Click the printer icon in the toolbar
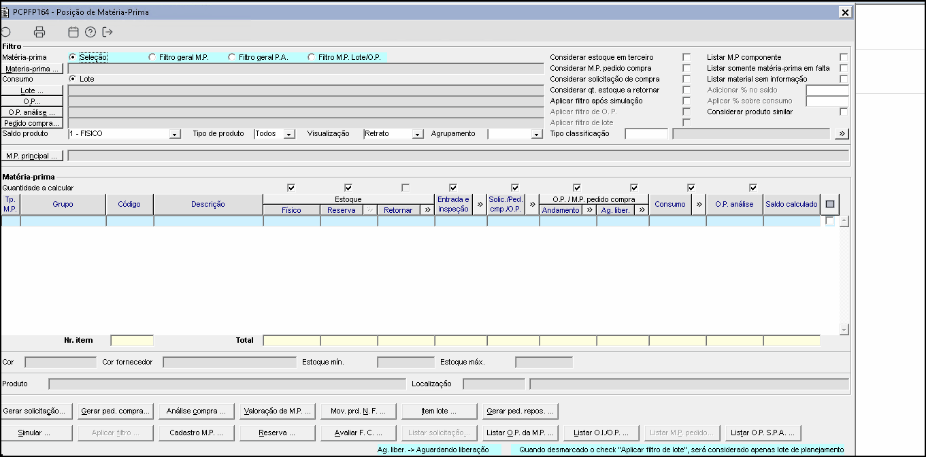926x457 pixels. [39, 32]
